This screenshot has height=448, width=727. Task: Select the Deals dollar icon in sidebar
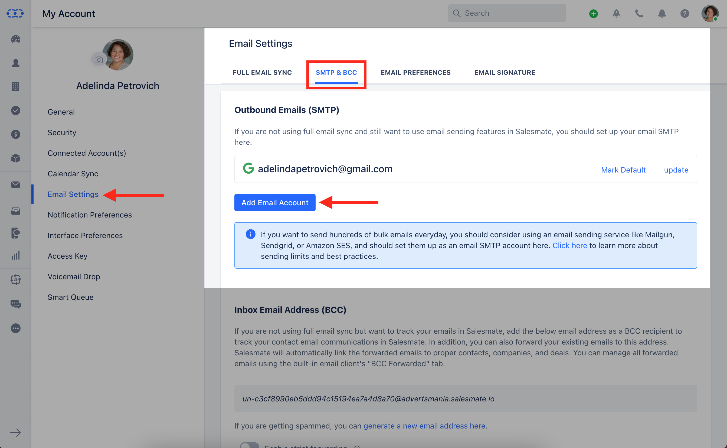tap(15, 134)
